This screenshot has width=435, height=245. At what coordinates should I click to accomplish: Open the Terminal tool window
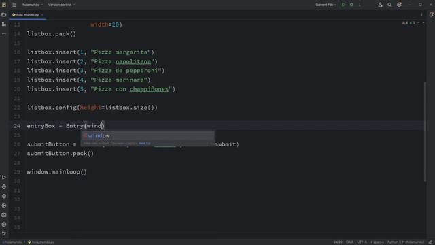pos(4,215)
